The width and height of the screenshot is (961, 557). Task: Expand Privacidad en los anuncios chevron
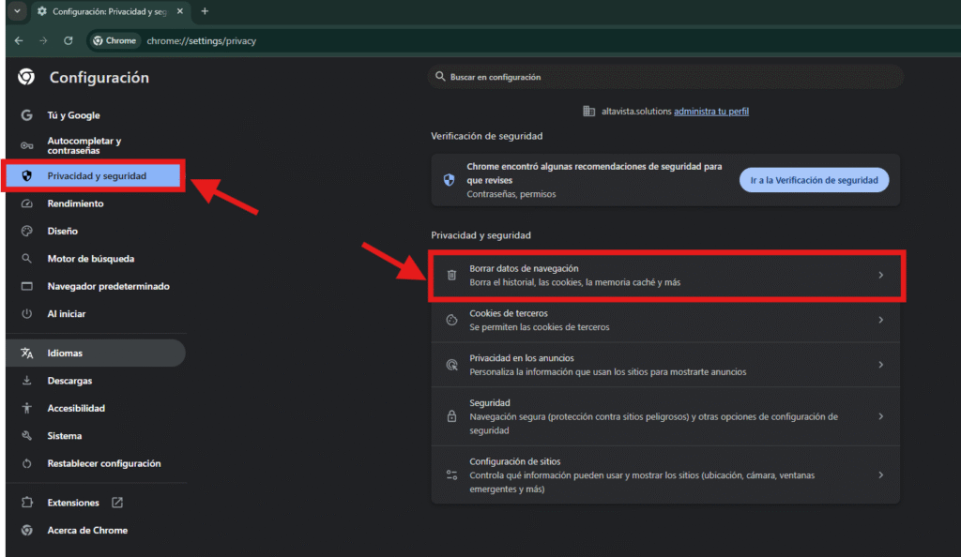click(x=880, y=365)
